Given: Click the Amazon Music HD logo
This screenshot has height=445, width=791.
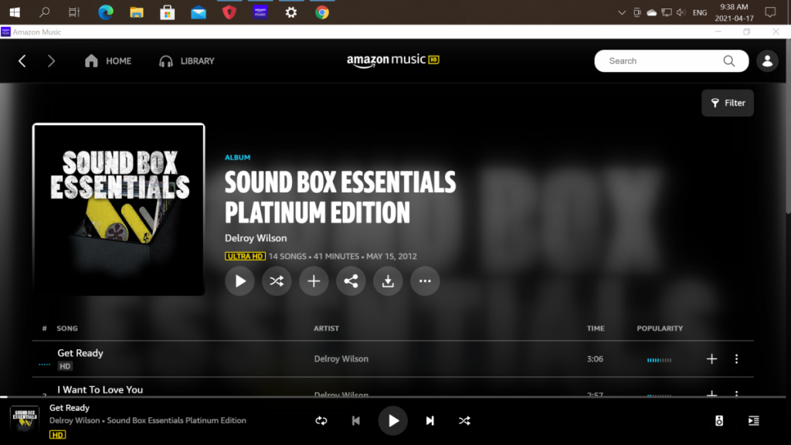Looking at the screenshot, I should [x=393, y=60].
